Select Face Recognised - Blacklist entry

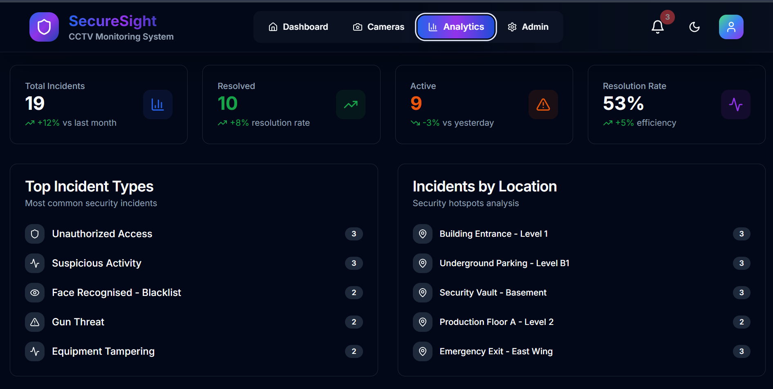(x=117, y=293)
